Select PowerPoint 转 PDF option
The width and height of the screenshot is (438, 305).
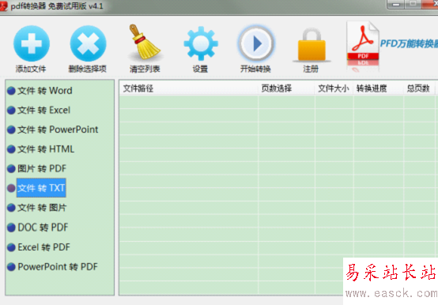(x=58, y=267)
